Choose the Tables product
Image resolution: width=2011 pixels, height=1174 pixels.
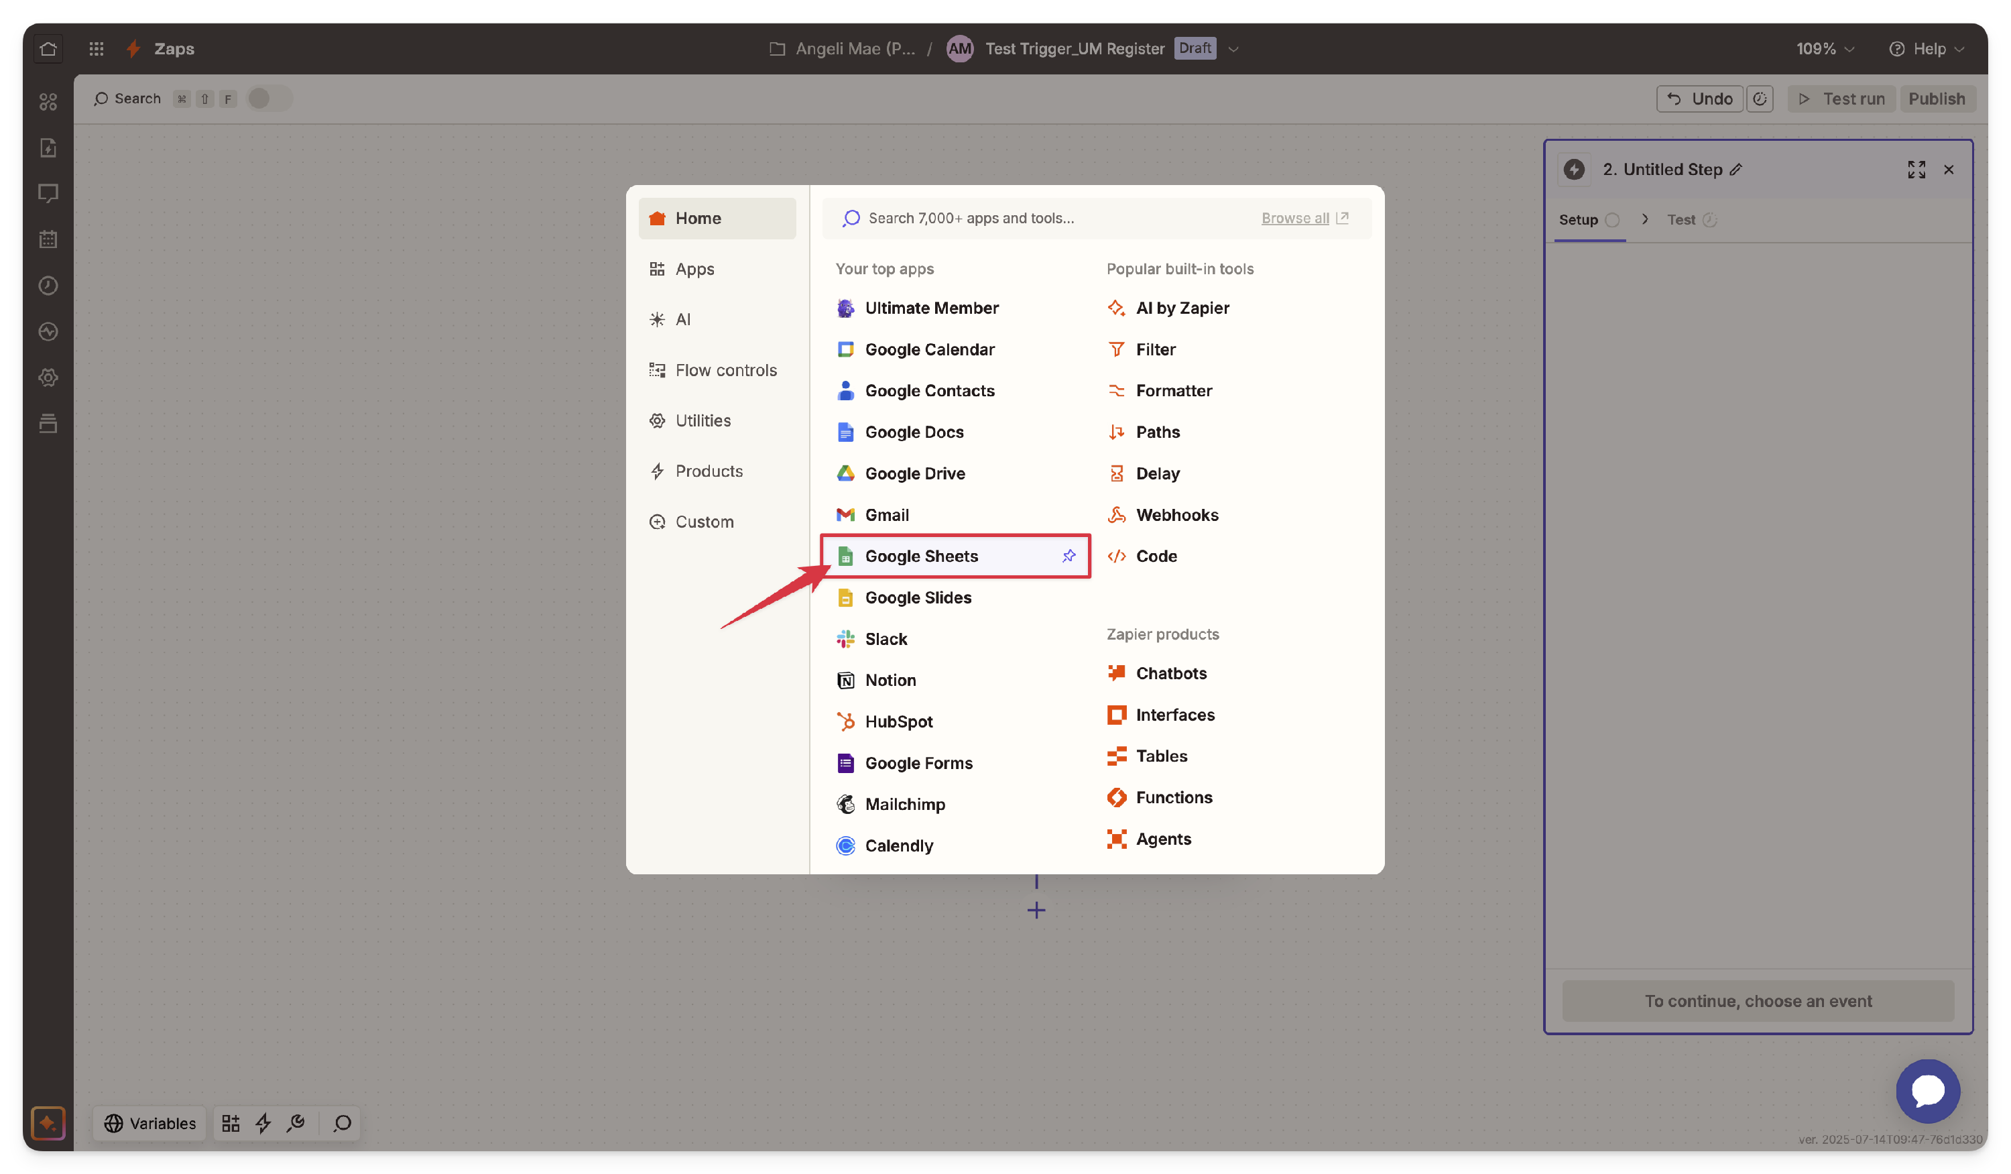(x=1233, y=755)
